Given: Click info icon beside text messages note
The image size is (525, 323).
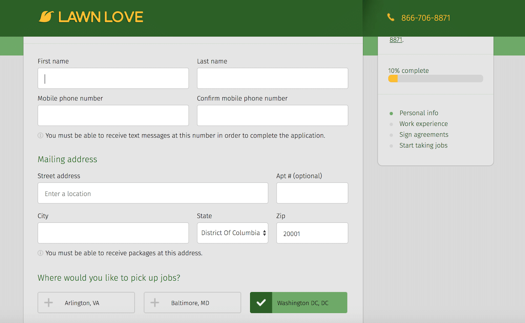Looking at the screenshot, I should (x=40, y=136).
